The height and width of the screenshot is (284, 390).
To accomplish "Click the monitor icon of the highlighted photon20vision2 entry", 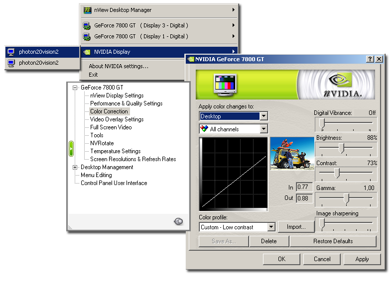I will click(x=11, y=52).
